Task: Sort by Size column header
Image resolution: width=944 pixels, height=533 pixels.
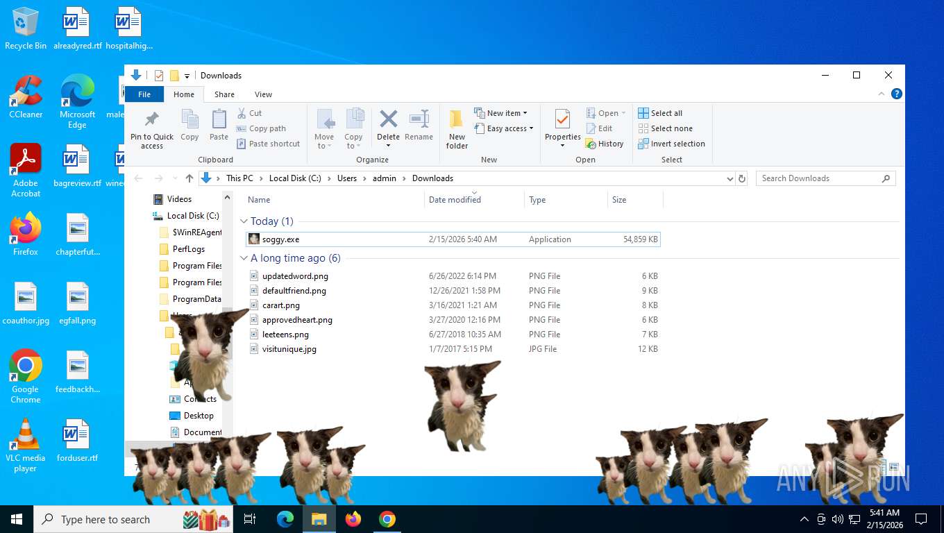Action: 635,200
